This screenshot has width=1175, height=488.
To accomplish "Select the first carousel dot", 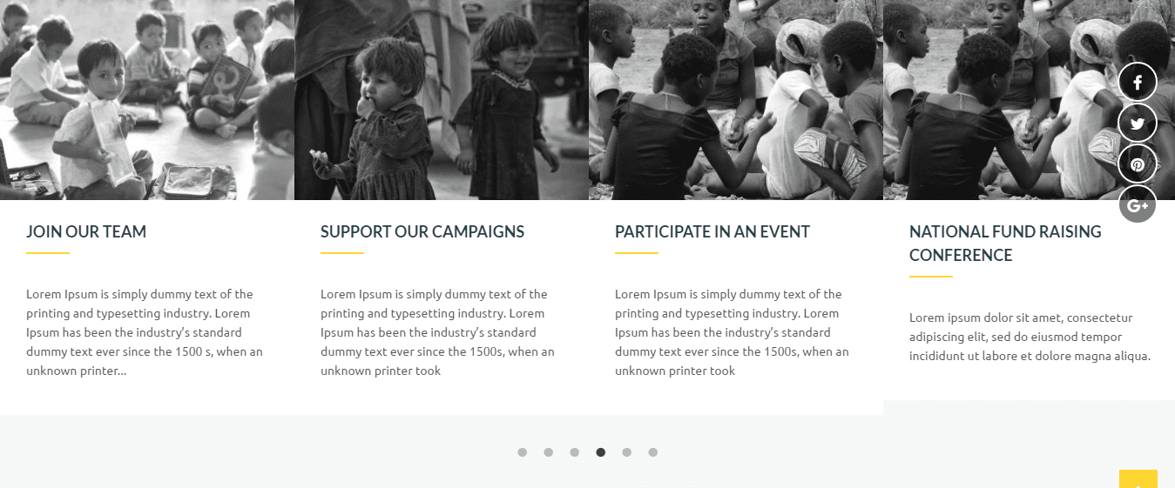I will (x=523, y=452).
